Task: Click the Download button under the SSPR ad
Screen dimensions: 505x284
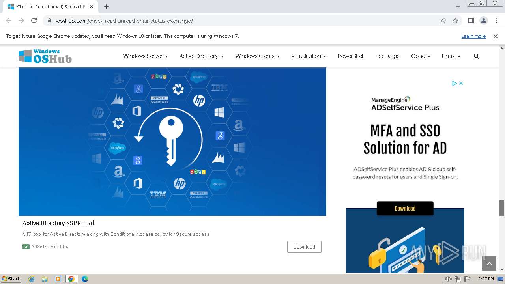Action: 304,247
